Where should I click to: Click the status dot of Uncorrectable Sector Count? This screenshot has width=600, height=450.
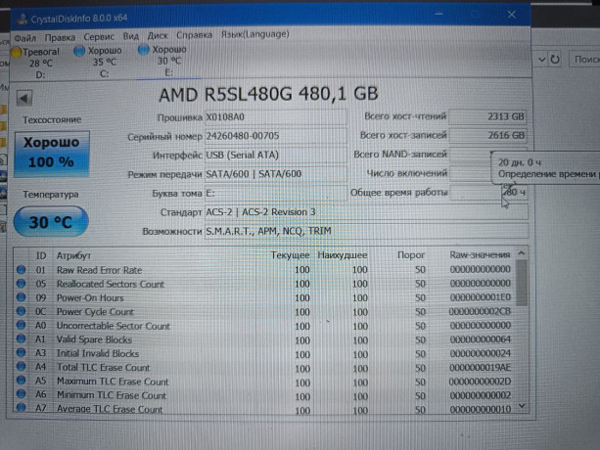coord(22,325)
